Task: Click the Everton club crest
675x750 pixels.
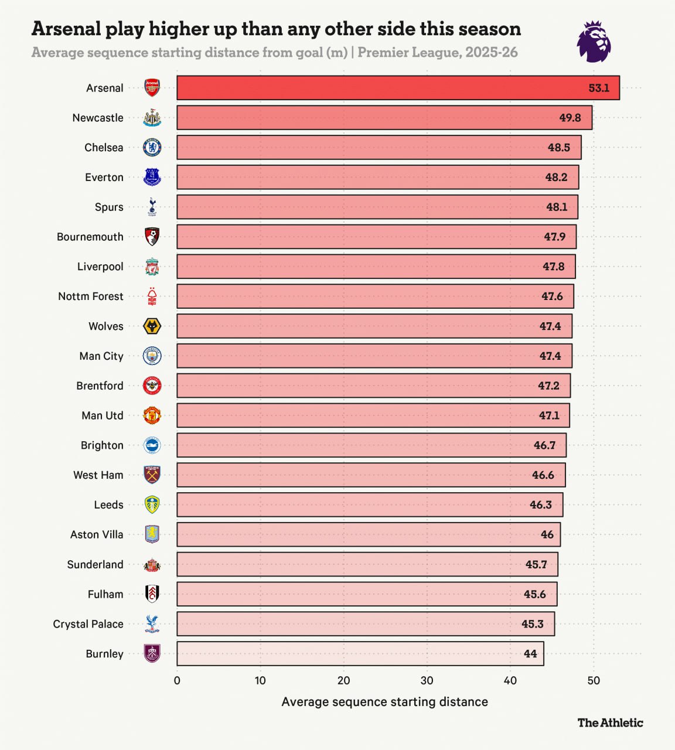Action: click(x=152, y=177)
